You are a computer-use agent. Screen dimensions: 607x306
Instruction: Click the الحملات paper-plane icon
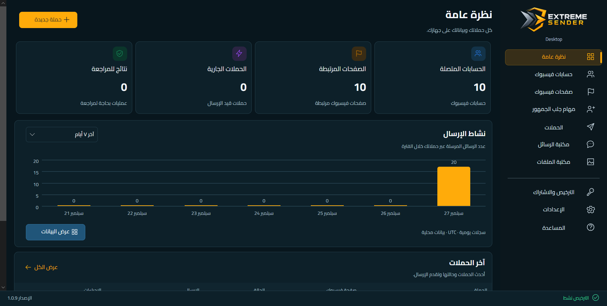click(590, 127)
